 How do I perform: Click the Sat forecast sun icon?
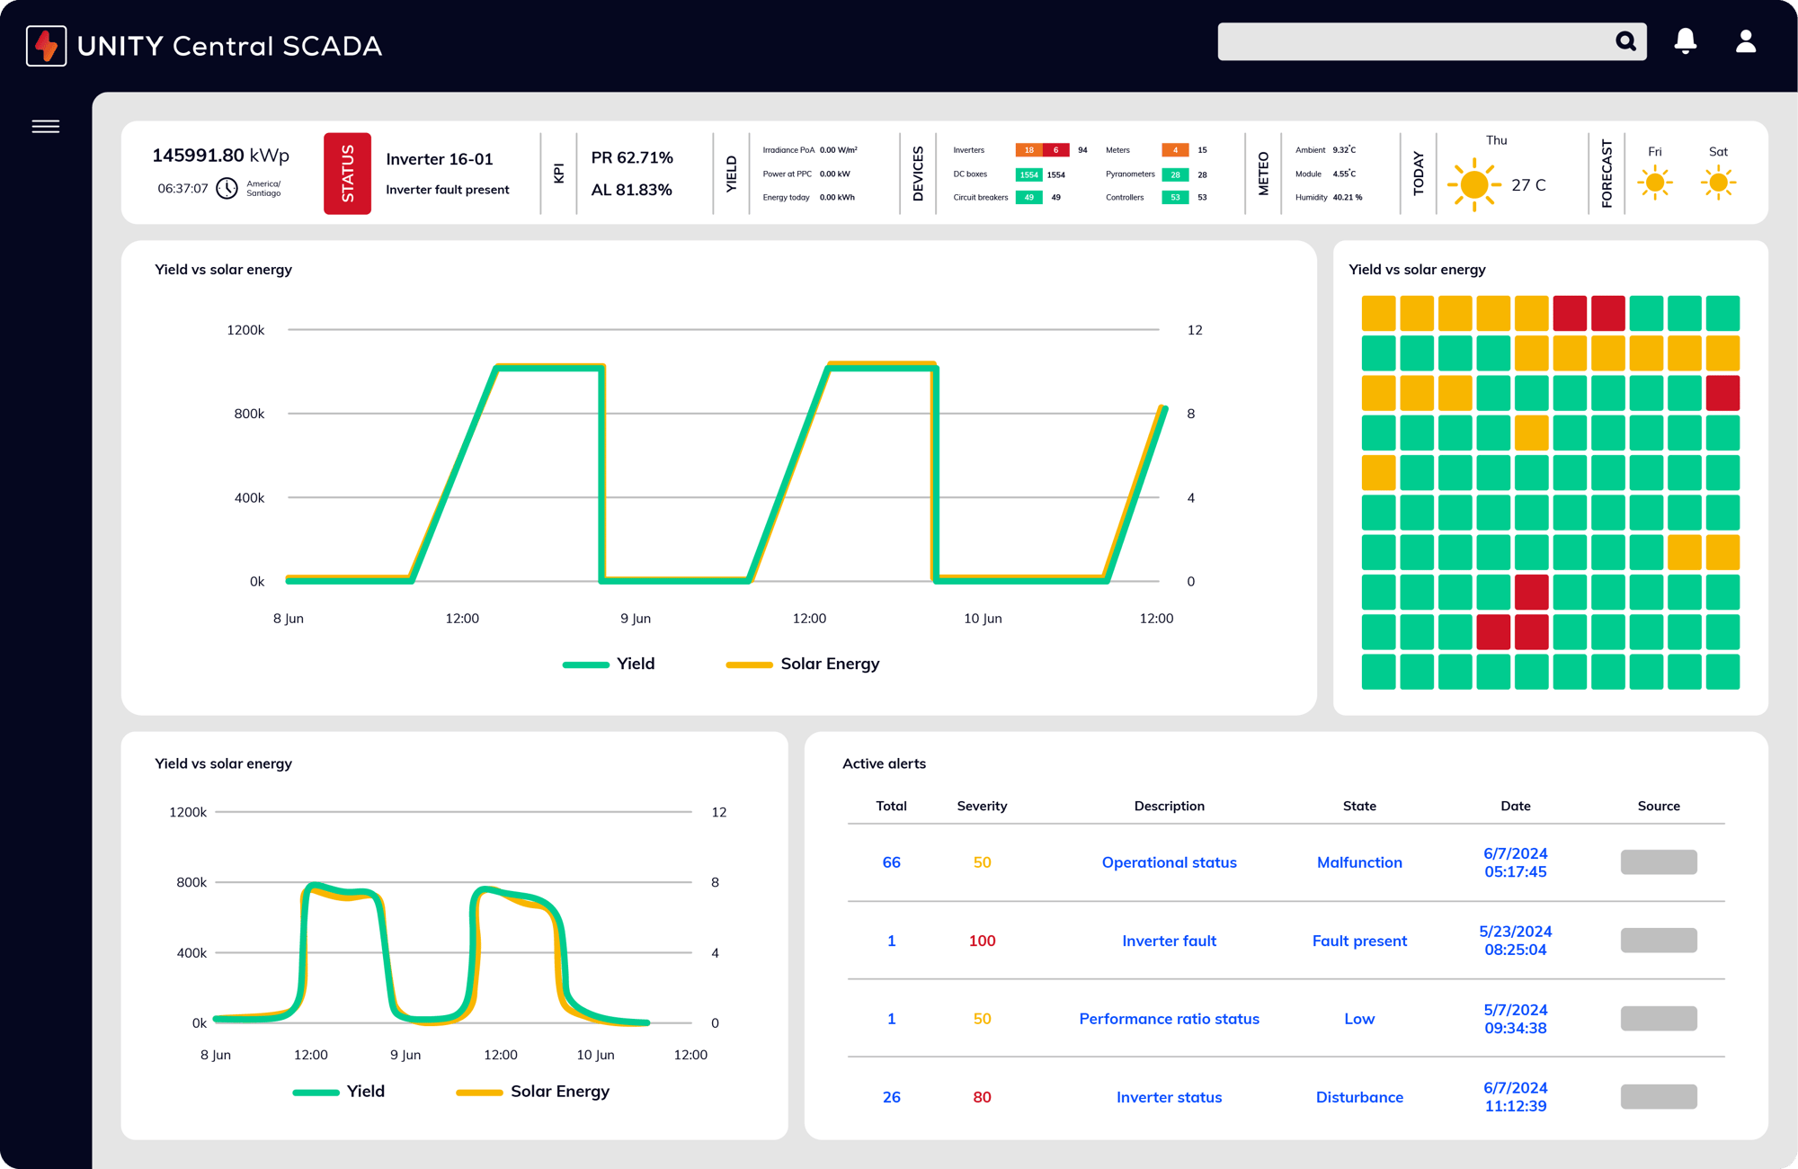[x=1718, y=183]
